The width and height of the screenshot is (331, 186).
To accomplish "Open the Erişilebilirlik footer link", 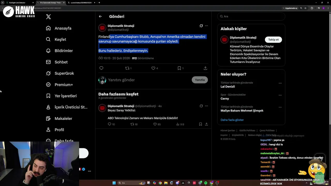I will [238, 135].
